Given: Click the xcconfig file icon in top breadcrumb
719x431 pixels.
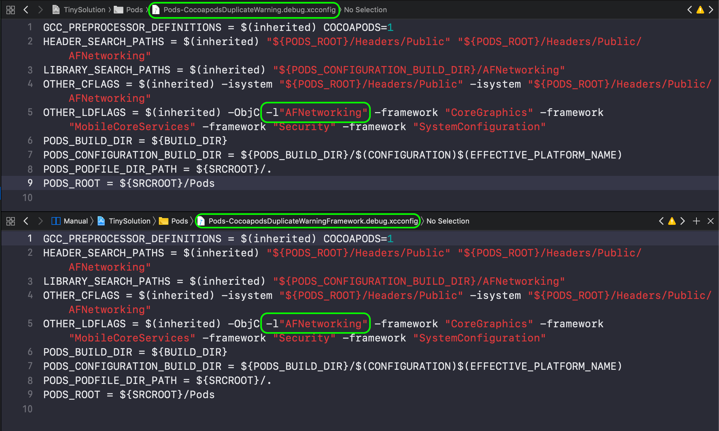Looking at the screenshot, I should click(156, 10).
